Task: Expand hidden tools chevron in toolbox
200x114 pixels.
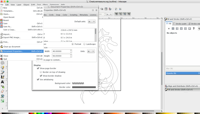Action: pyautogui.click(x=2, y=108)
